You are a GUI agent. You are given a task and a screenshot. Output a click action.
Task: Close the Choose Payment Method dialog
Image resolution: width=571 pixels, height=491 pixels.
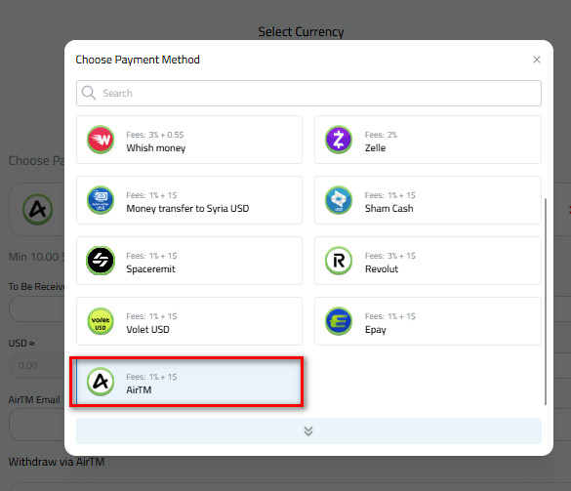[x=537, y=60]
